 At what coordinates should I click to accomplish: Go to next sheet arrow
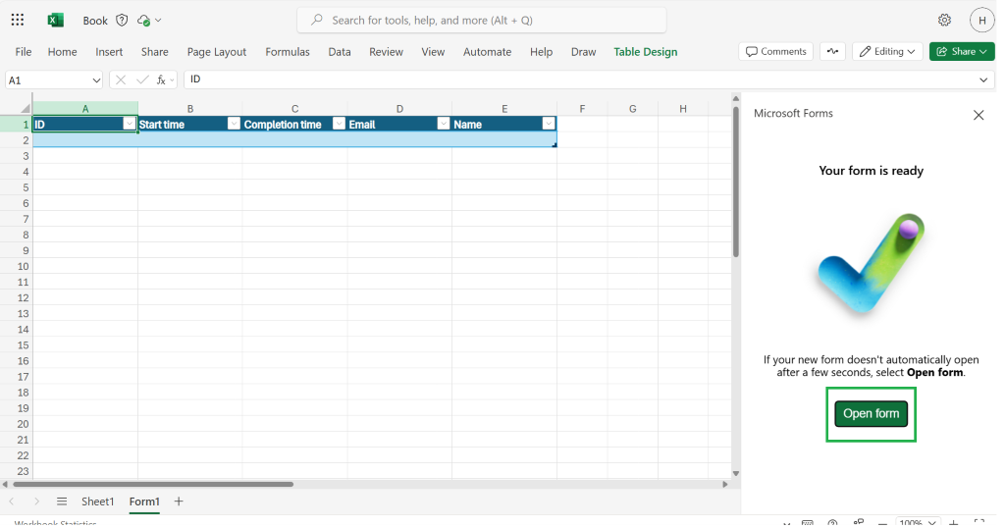[x=36, y=502]
